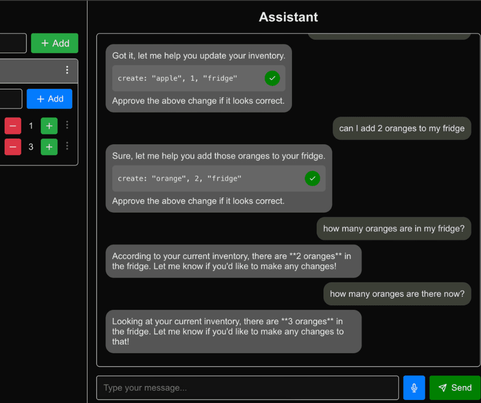Decrement the quantity-3 item with its minus button
The width and height of the screenshot is (481, 403).
coord(13,147)
